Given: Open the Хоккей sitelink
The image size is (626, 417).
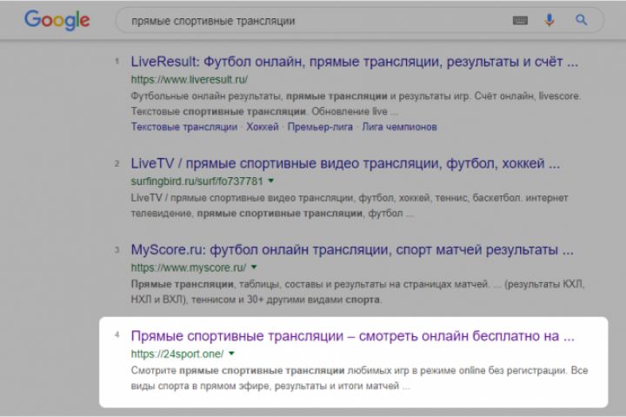Looking at the screenshot, I should (263, 127).
